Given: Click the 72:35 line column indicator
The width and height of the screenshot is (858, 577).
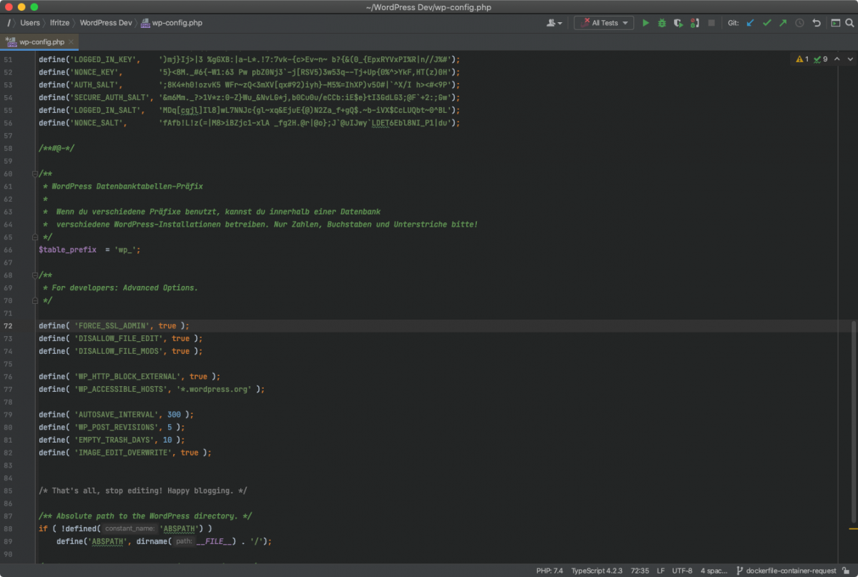Looking at the screenshot, I should pyautogui.click(x=640, y=571).
